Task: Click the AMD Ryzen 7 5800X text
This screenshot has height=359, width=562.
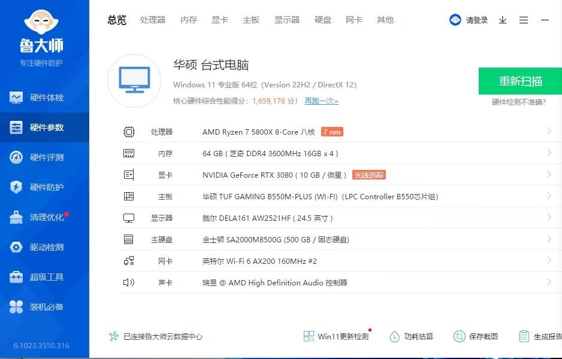Action: (x=259, y=132)
